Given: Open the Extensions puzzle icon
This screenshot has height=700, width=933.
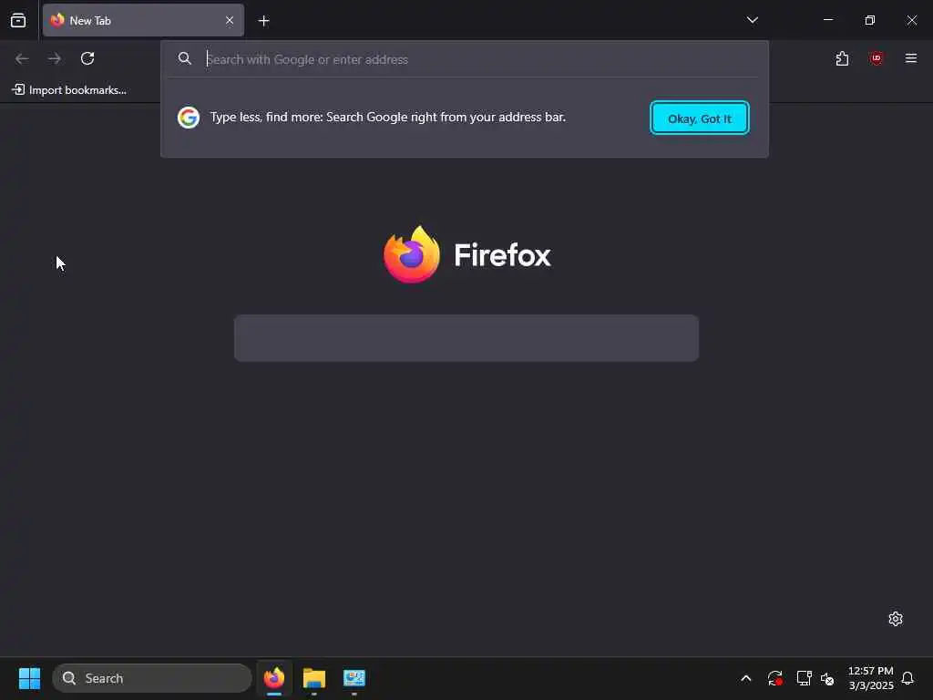Looking at the screenshot, I should tap(842, 58).
